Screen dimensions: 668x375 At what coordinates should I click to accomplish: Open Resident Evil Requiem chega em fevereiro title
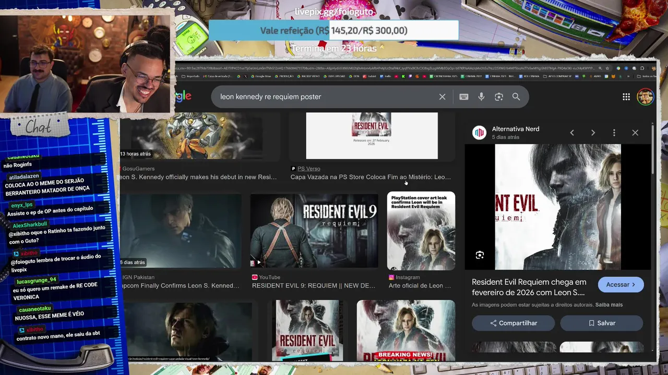click(x=529, y=287)
